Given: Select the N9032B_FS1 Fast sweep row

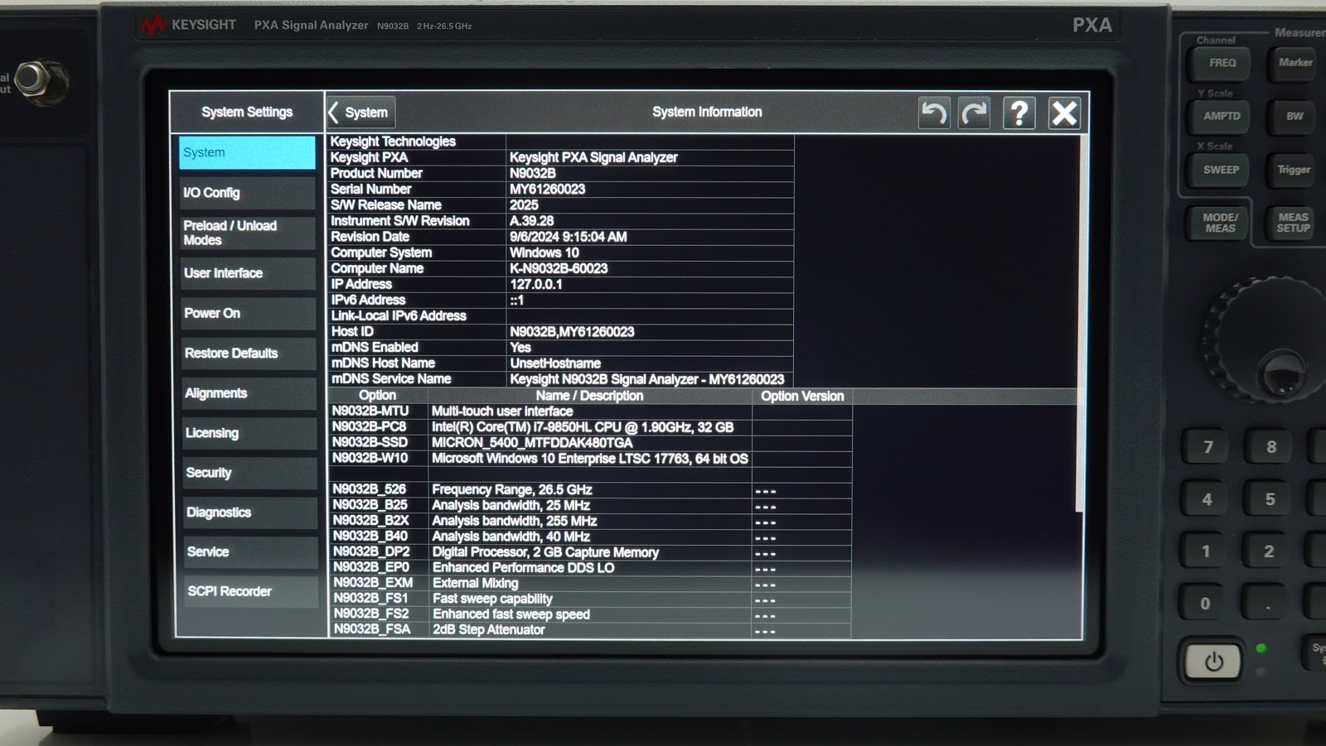Looking at the screenshot, I should coord(590,599).
